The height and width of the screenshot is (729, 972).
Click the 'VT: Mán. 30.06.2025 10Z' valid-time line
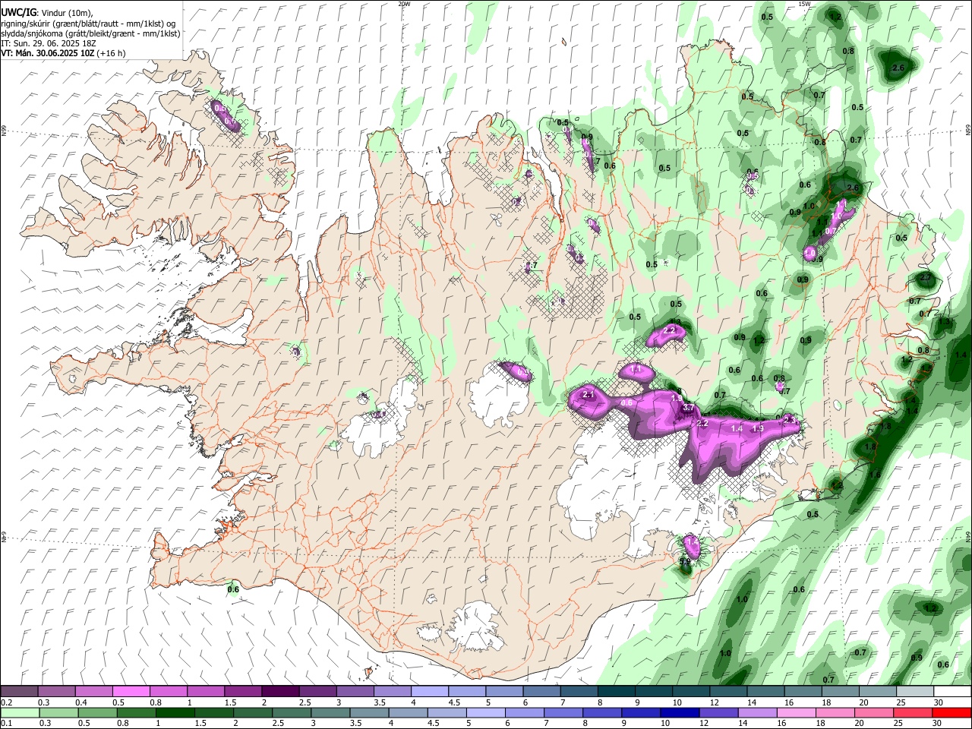(x=63, y=53)
